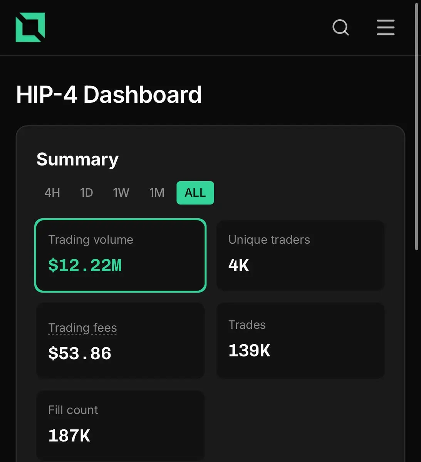Click the $12.22M volume value
421x462 pixels.
85,266
